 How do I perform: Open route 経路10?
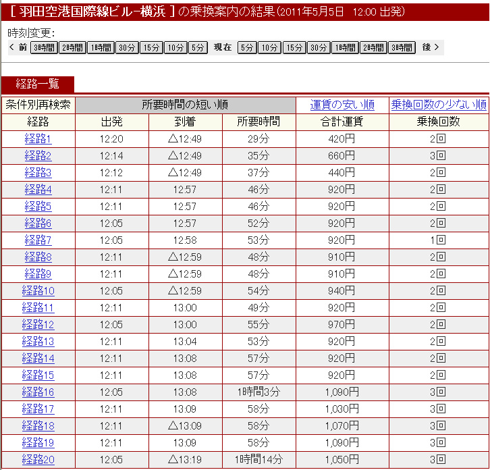(38, 291)
